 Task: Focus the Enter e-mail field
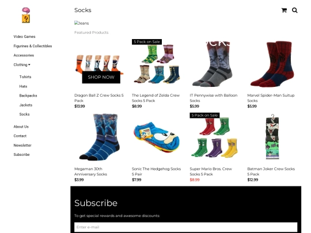[x=185, y=227]
